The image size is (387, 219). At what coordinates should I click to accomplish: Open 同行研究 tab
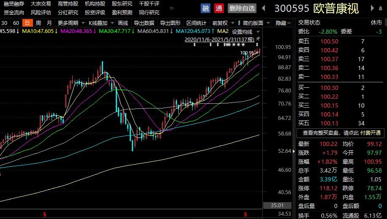click(149, 12)
